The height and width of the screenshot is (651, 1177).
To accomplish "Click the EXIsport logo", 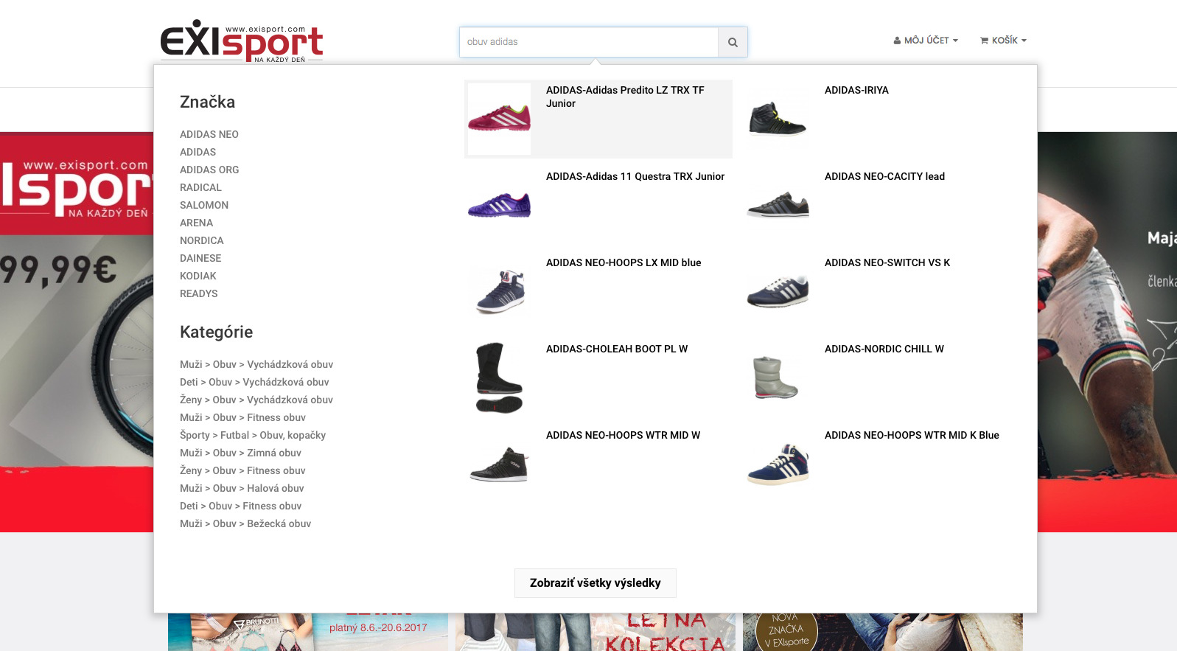I will [242, 41].
